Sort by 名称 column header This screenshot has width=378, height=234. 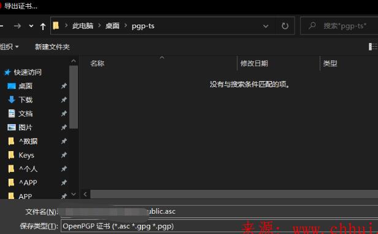[x=97, y=63]
